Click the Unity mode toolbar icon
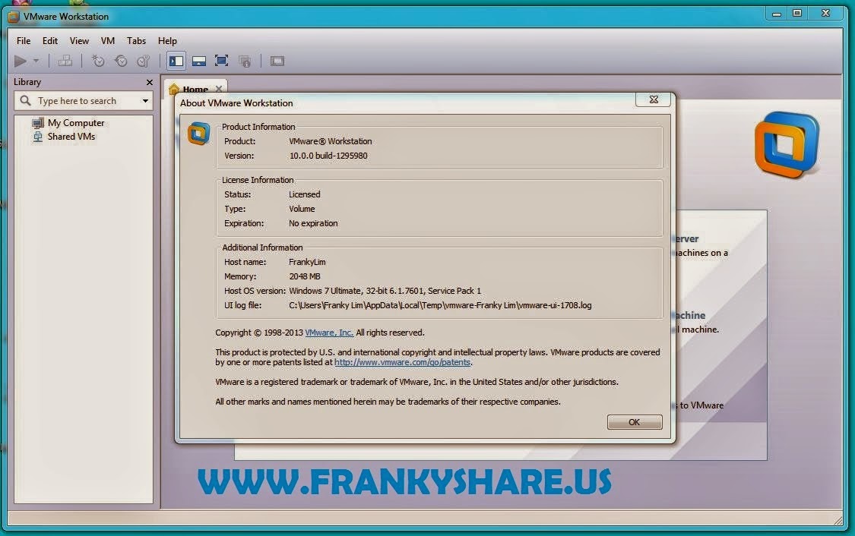The image size is (855, 536). click(x=245, y=61)
